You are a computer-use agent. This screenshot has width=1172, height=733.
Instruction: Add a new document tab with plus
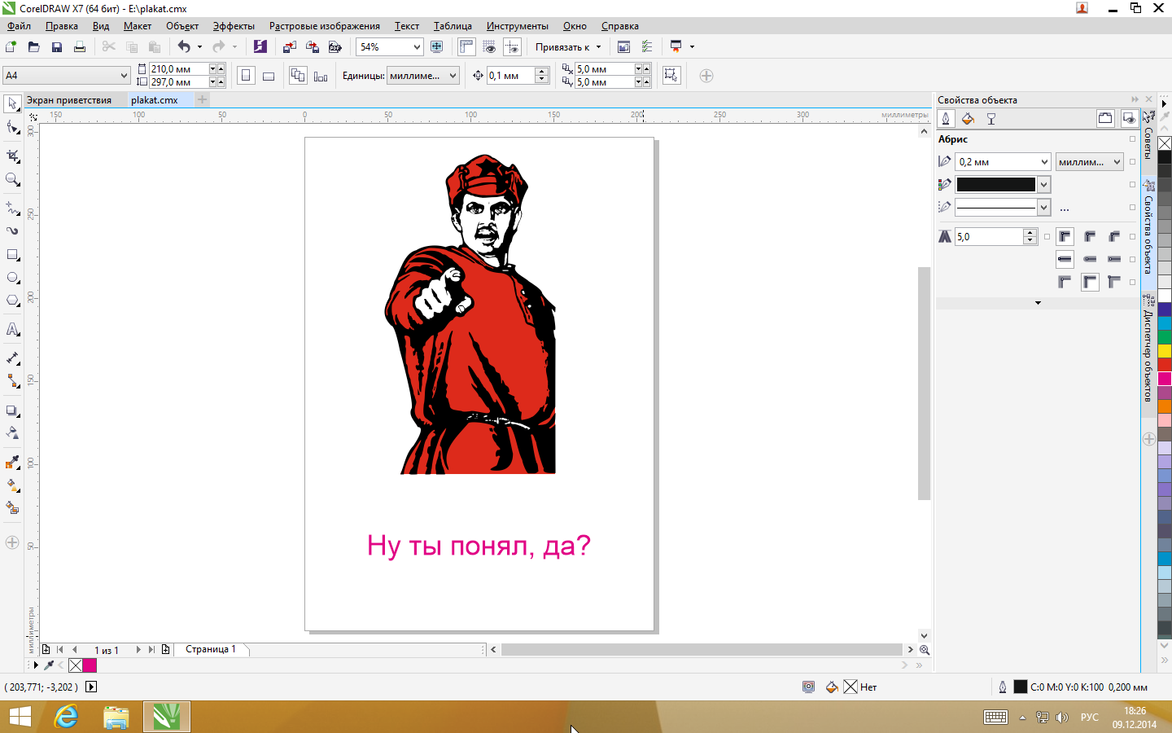point(202,99)
